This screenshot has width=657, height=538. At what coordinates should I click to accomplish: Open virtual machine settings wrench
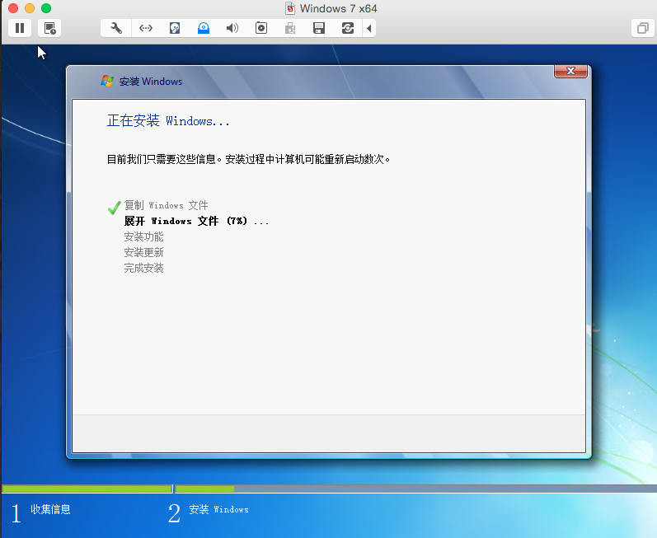coord(116,28)
